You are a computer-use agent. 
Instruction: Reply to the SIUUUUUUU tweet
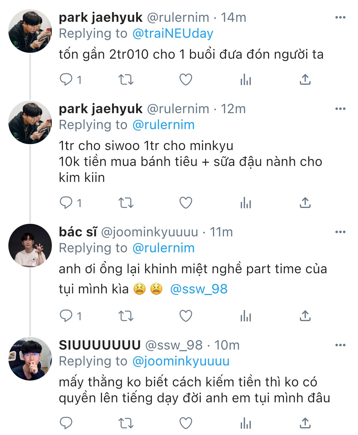tap(66, 423)
